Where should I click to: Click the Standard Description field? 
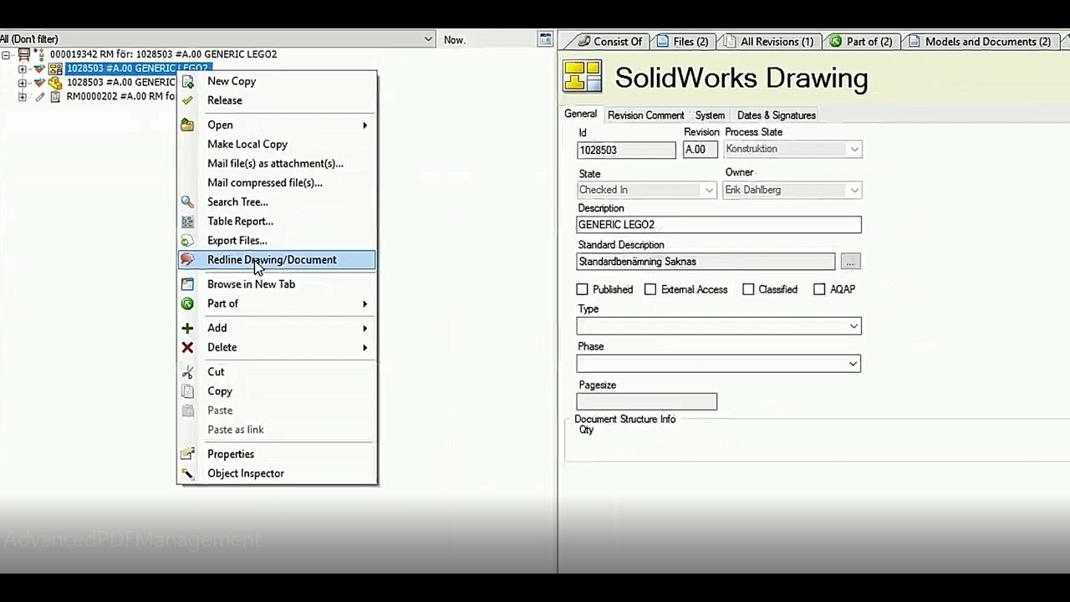click(x=706, y=262)
